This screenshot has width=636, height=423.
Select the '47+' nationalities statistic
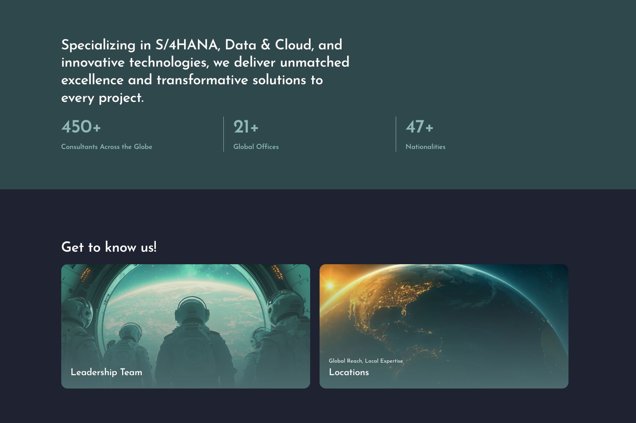point(420,127)
